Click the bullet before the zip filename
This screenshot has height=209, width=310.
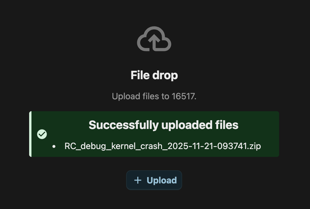54,147
